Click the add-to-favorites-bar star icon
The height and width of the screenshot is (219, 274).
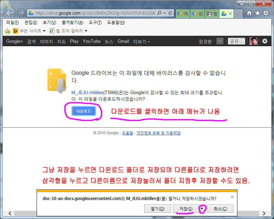[7, 31]
